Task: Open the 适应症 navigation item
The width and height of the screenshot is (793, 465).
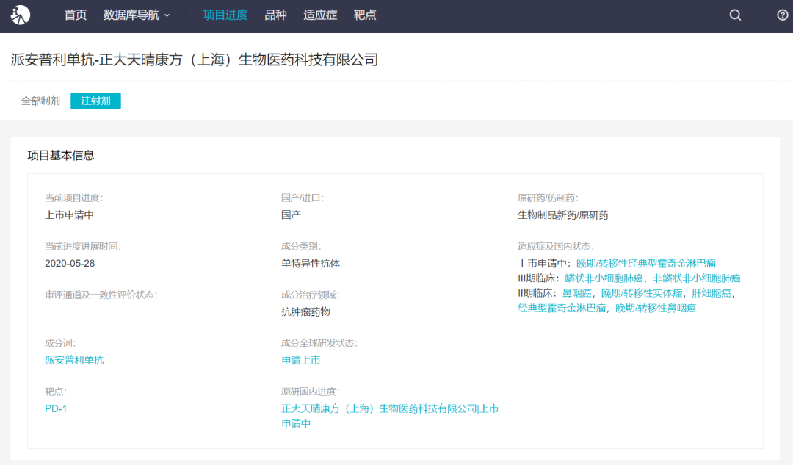Action: [x=320, y=15]
